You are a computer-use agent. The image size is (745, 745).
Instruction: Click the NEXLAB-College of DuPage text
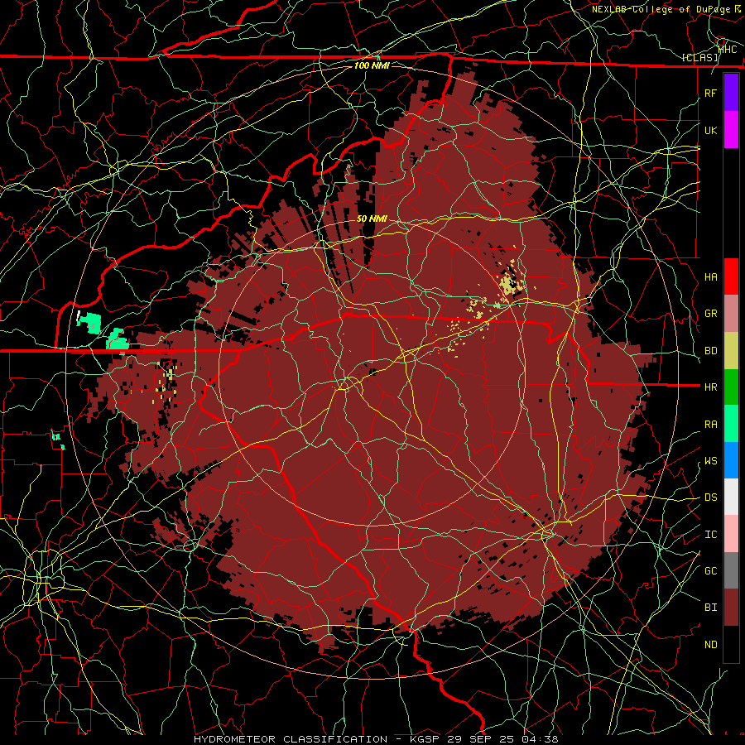tap(661, 9)
